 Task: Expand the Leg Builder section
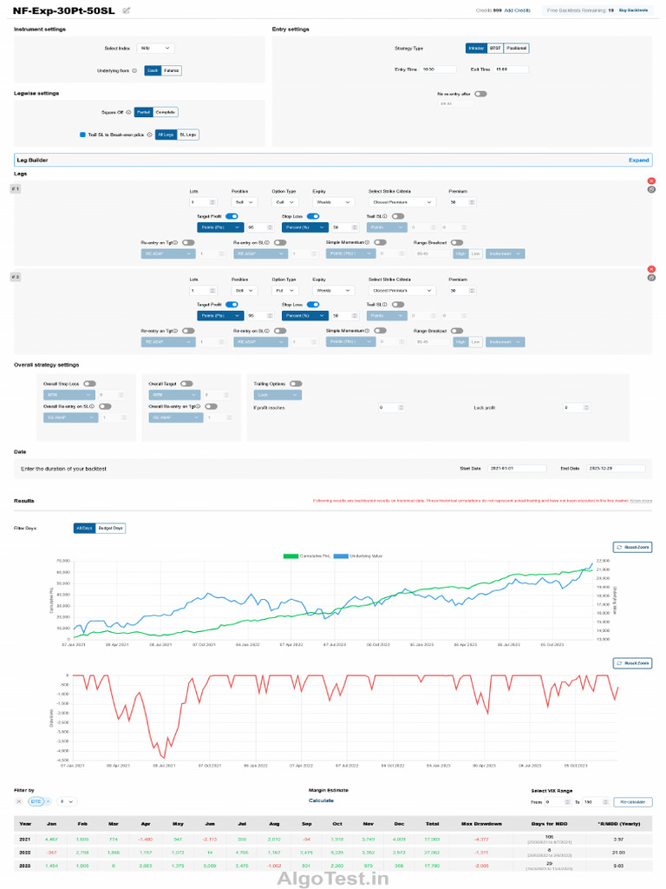(x=638, y=161)
